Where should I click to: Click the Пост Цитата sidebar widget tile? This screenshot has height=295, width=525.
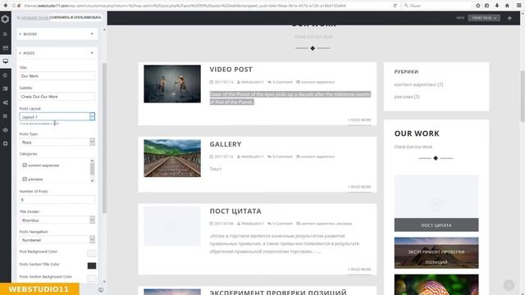(x=436, y=203)
